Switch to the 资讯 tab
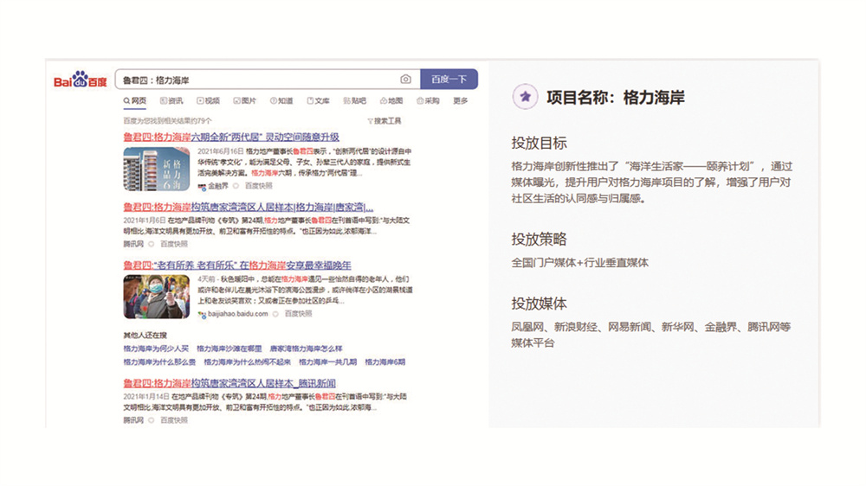Viewport: 866px width, 486px height. pos(172,101)
